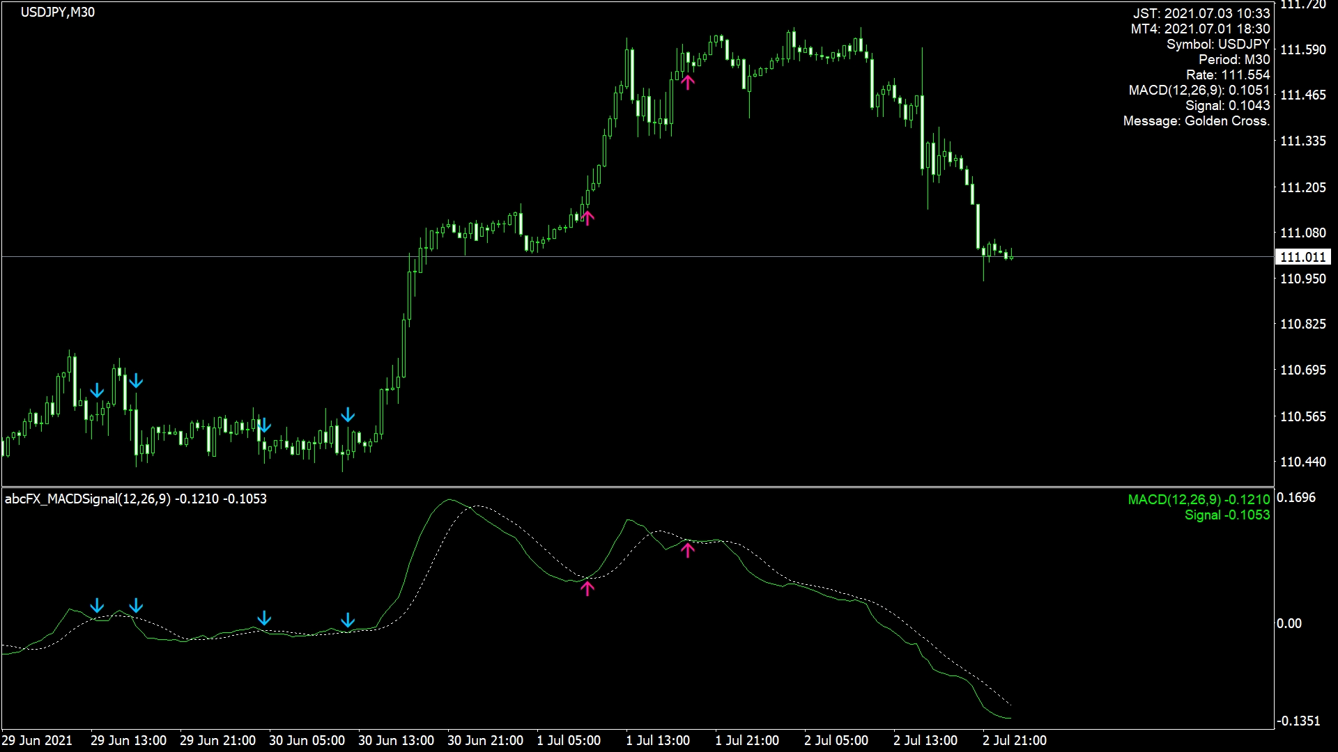1338x752 pixels.
Task: Click the '1 Jul 13:00' time axis label
Action: (657, 740)
